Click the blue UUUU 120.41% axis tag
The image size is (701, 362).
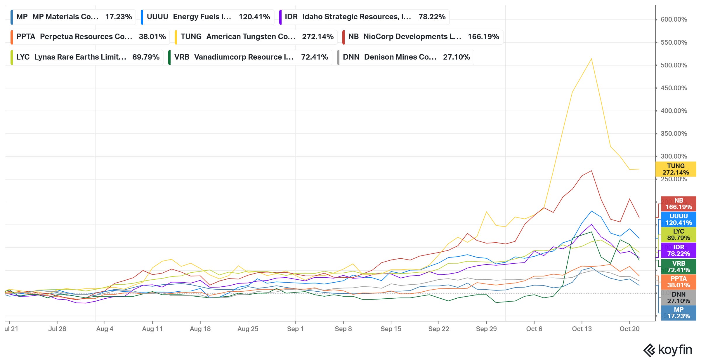pos(679,219)
